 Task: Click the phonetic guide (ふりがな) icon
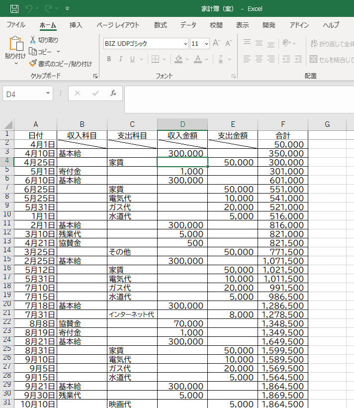(x=221, y=59)
